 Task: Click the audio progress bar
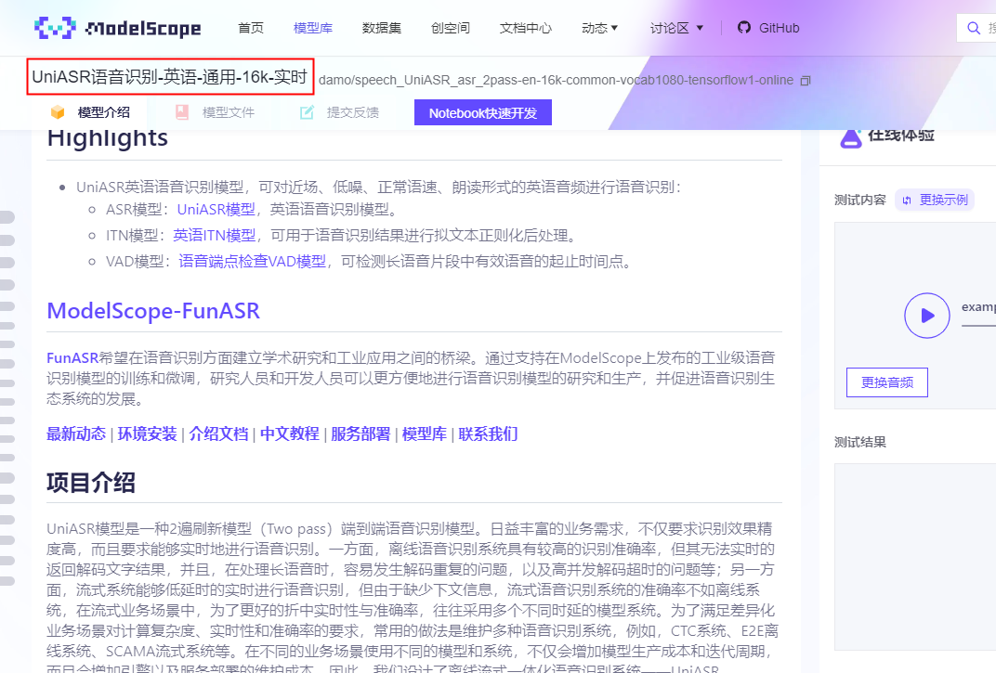coord(978,325)
